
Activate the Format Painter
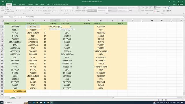[10, 12]
